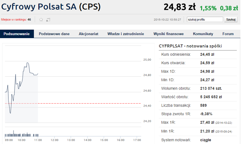Click the Wartość obrotu value 5 245 652 zł
Image resolution: width=244 pixels, height=144 pixels.
point(211,97)
